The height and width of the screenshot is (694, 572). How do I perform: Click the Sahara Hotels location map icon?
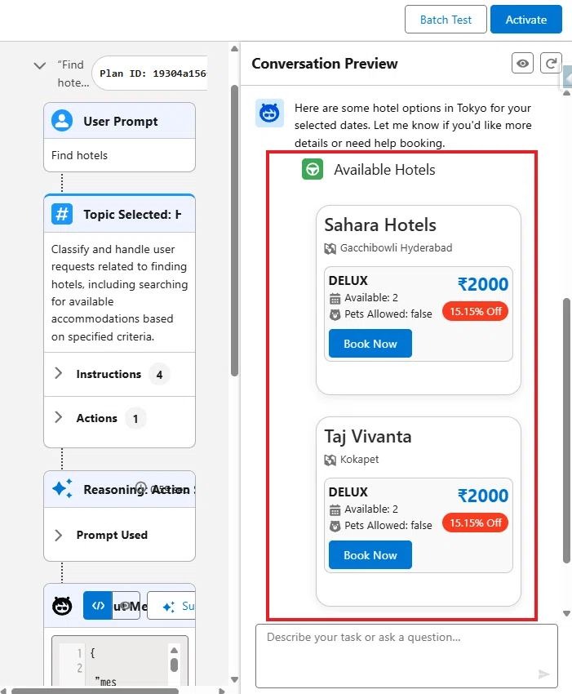330,249
